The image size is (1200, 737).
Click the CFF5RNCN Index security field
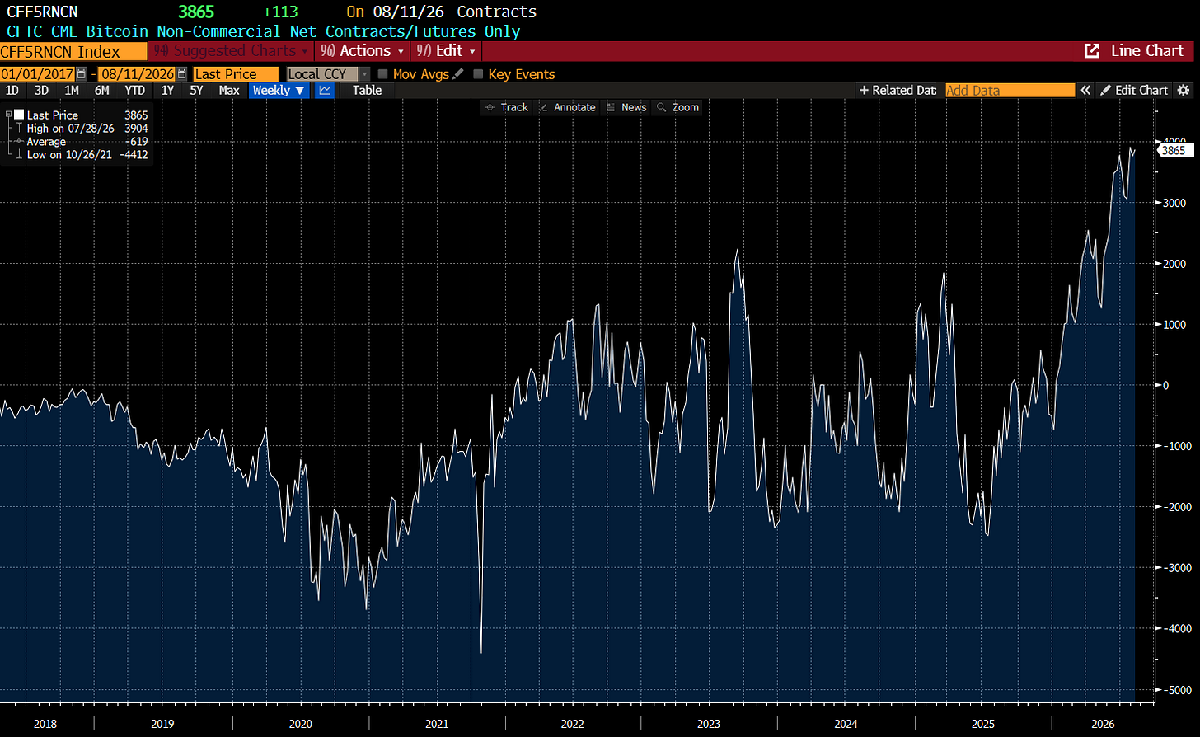(x=73, y=51)
